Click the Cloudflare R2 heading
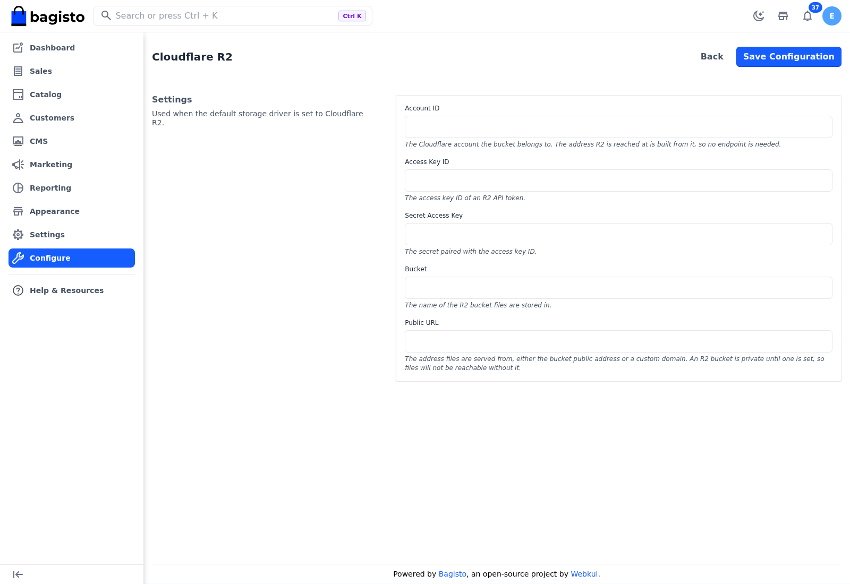The image size is (850, 584). 192,57
